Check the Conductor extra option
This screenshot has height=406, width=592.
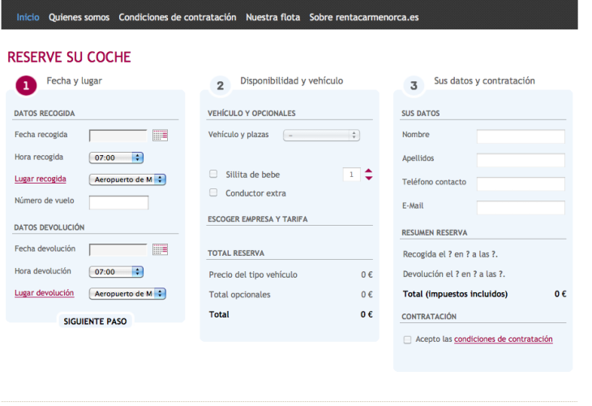point(213,193)
